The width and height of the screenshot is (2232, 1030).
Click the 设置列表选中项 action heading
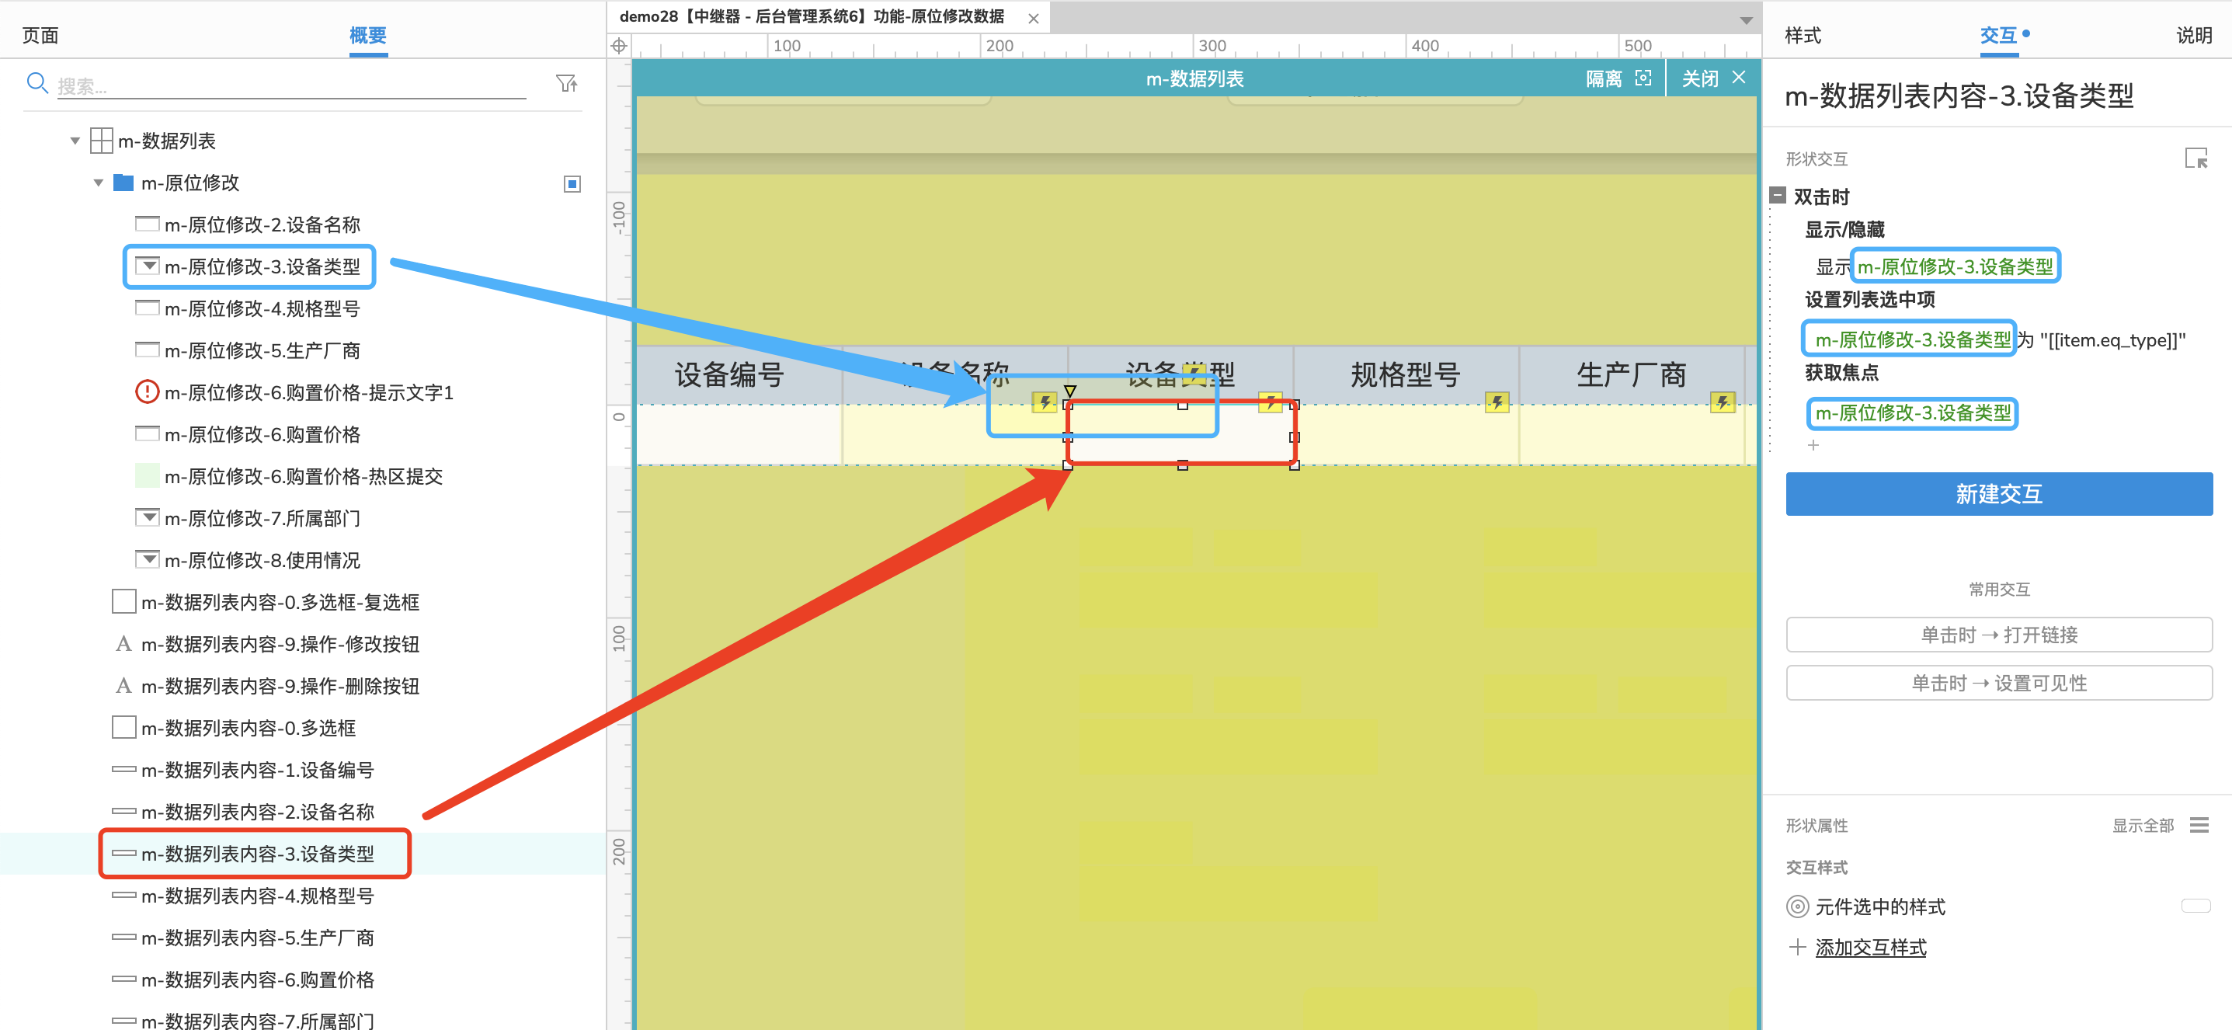[1870, 300]
